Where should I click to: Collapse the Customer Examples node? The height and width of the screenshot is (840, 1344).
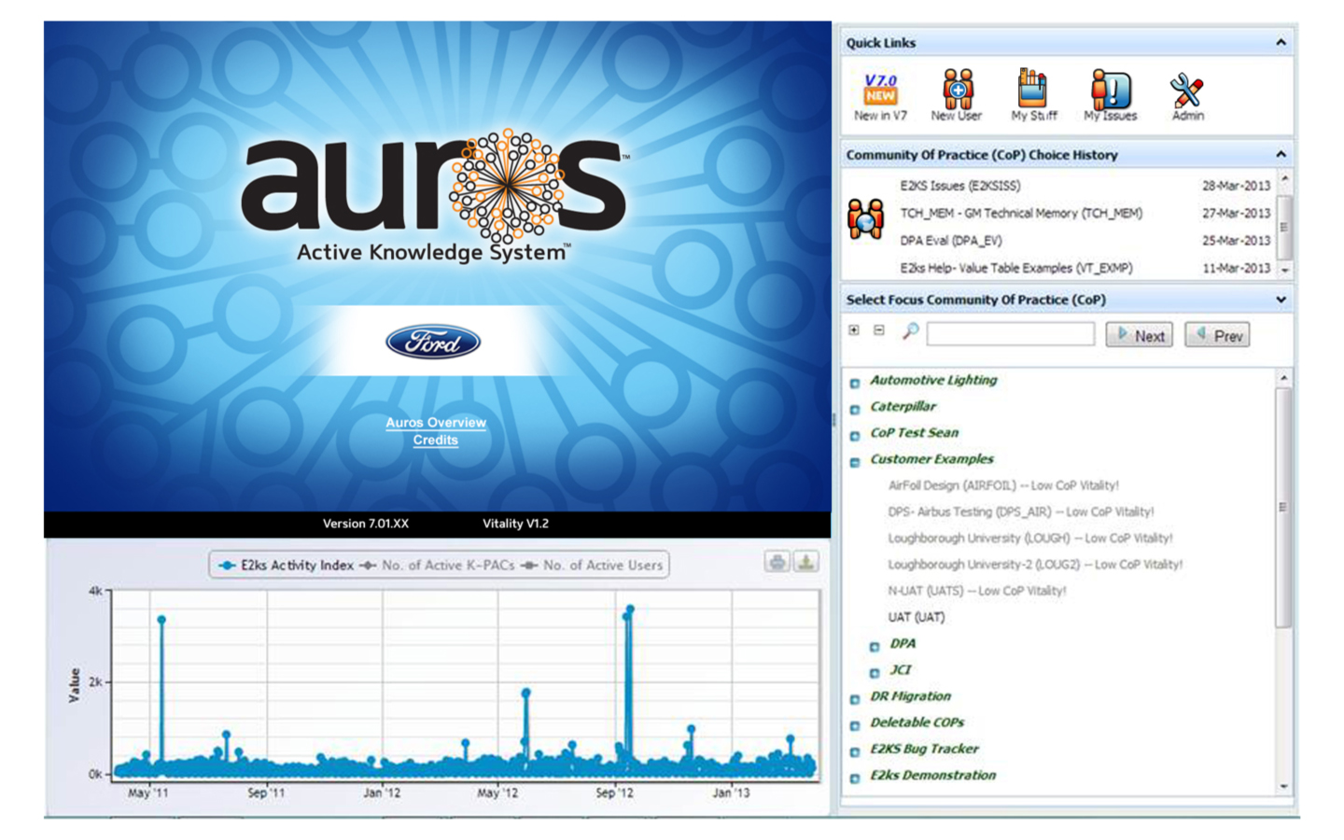(855, 462)
